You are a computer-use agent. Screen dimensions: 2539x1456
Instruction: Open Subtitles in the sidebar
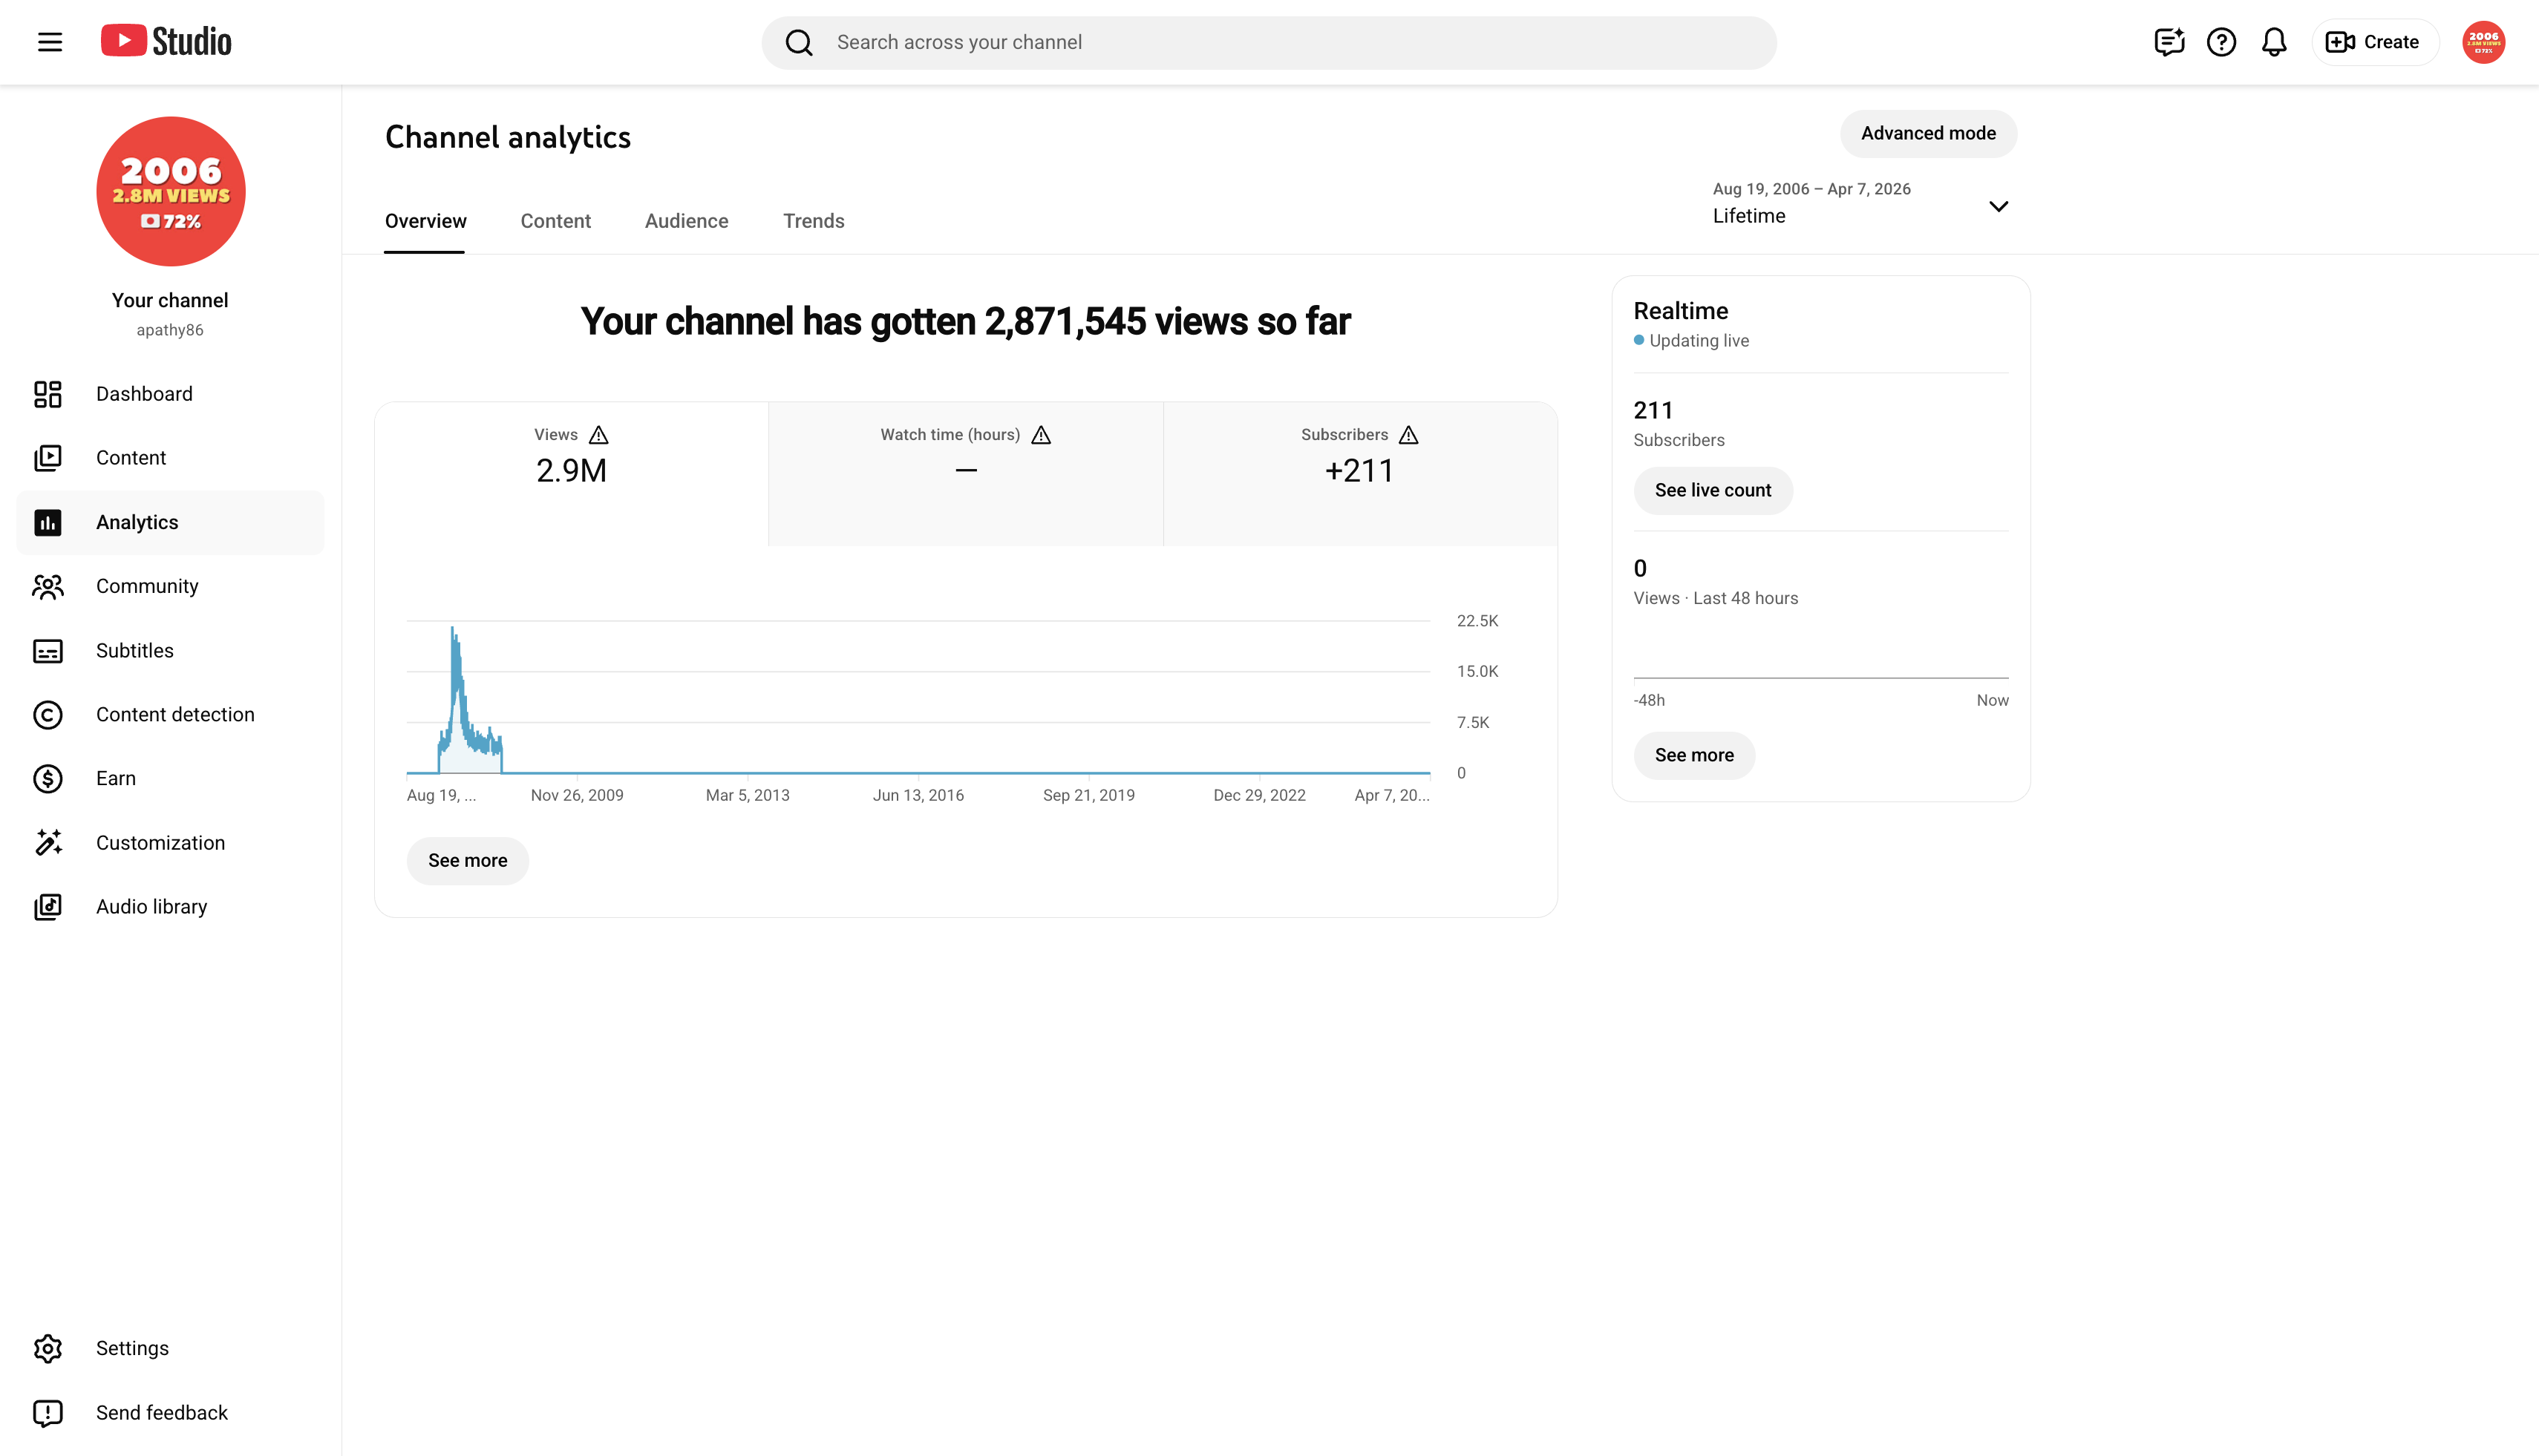[x=170, y=650]
